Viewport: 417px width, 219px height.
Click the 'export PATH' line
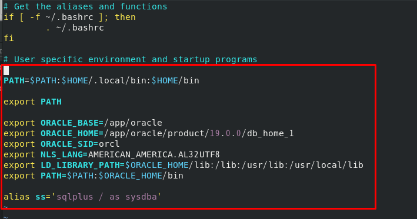pos(32,102)
